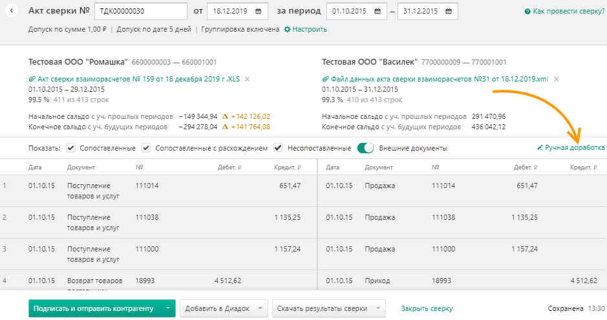Click the Тестовая ООО "Василек" company name

point(370,62)
